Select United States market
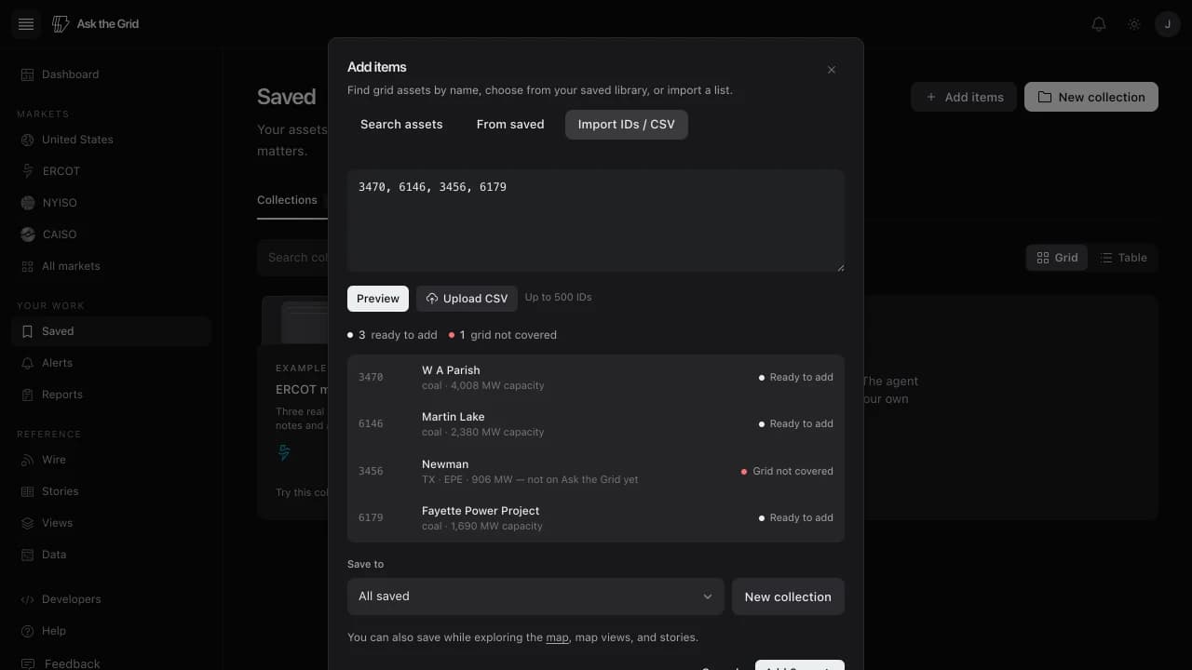 click(112, 140)
